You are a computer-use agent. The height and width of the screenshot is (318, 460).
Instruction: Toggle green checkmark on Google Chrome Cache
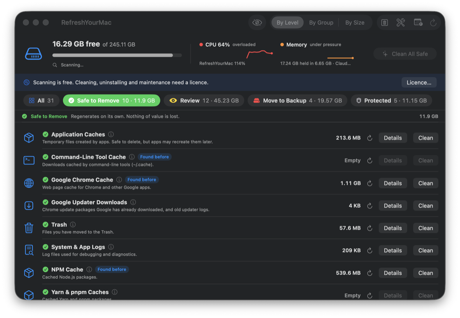pos(45,179)
